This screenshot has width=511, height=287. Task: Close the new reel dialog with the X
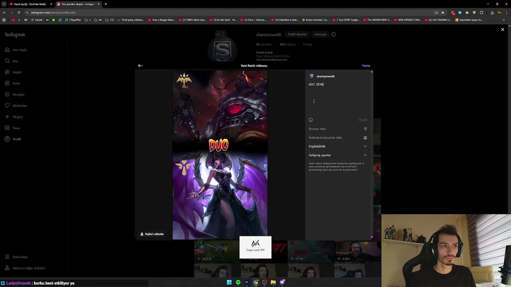click(x=503, y=29)
